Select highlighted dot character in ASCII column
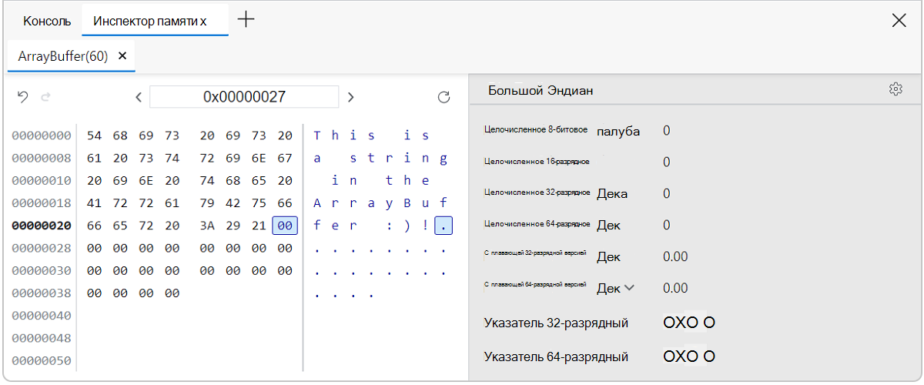Image resolution: width=924 pixels, height=385 pixels. click(443, 226)
